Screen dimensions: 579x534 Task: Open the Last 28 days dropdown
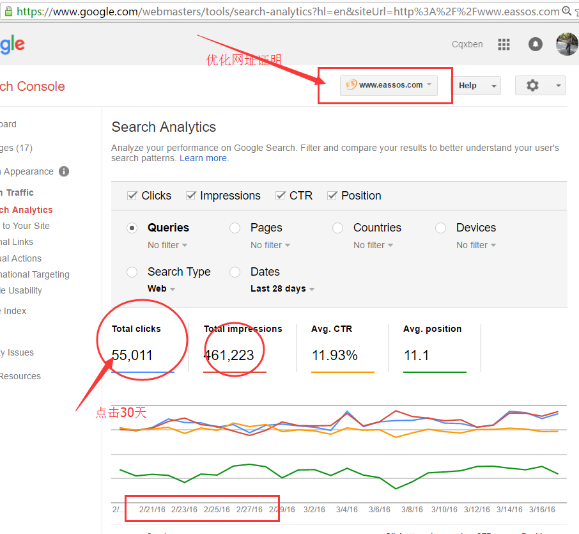coord(282,288)
